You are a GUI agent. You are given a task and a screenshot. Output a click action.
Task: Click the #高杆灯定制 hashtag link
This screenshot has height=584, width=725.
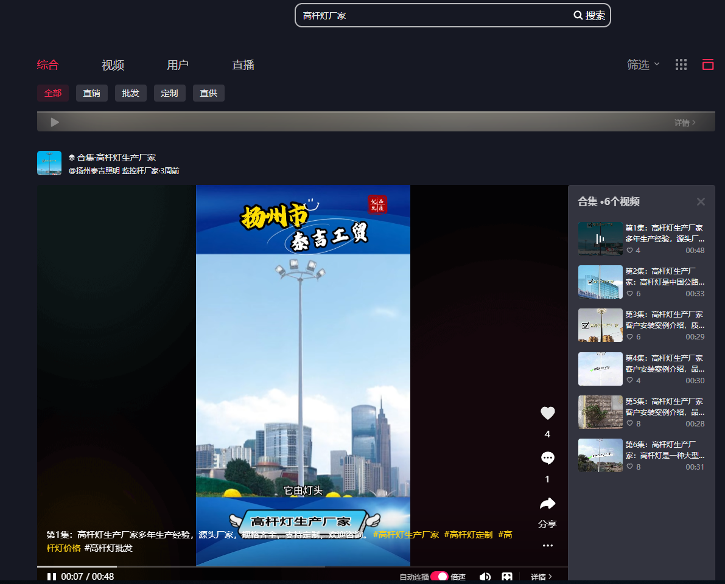tap(468, 535)
